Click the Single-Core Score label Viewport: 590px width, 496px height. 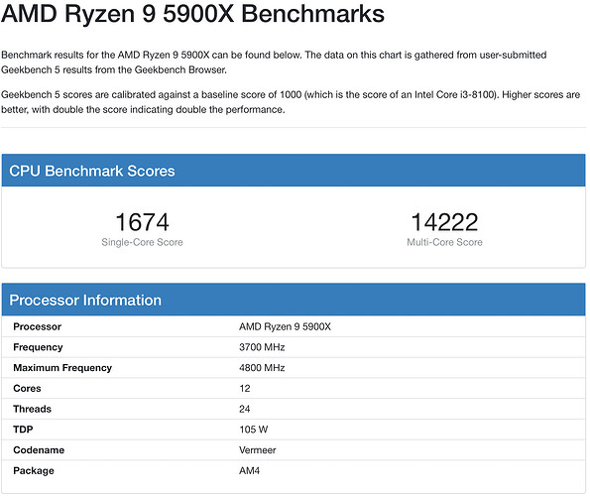(142, 242)
